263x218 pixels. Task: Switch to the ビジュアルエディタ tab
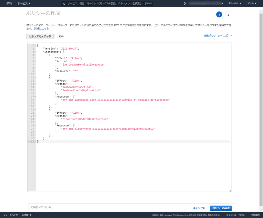40,36
